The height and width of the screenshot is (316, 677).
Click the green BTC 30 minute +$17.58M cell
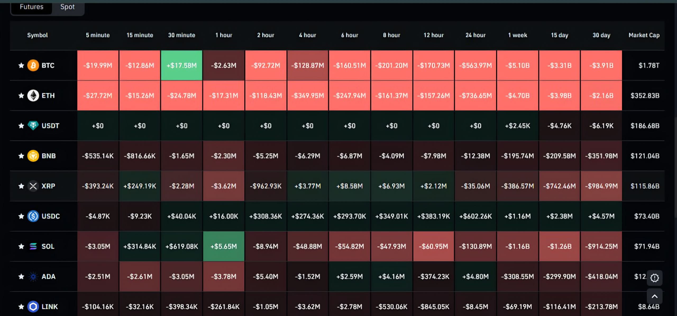click(181, 65)
